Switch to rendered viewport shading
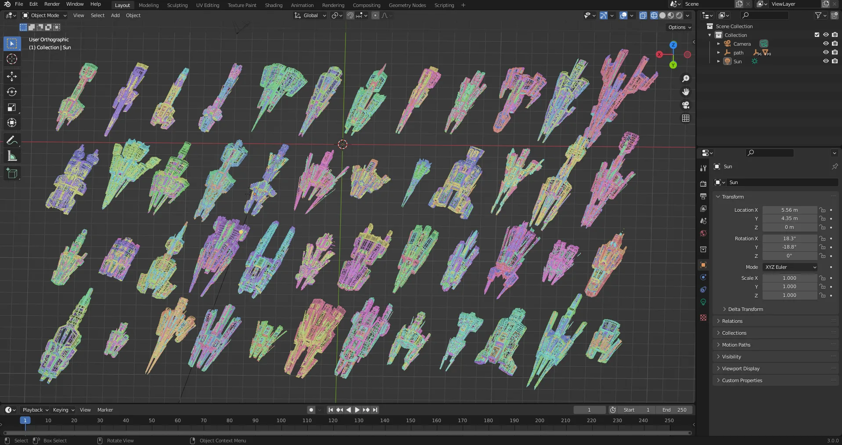842x445 pixels. [x=679, y=15]
